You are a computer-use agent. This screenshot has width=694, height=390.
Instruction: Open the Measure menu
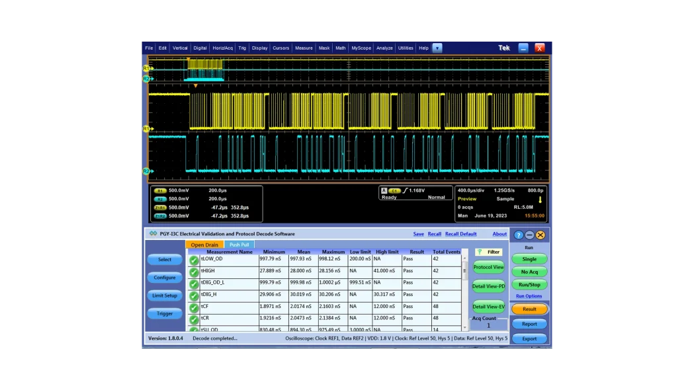pos(304,48)
